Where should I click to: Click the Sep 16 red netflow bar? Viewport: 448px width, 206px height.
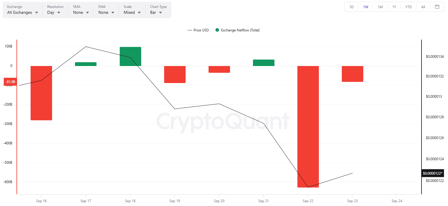pyautogui.click(x=41, y=93)
